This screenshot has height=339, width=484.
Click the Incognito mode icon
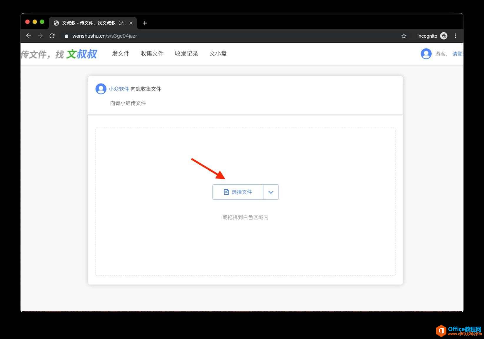tap(444, 36)
